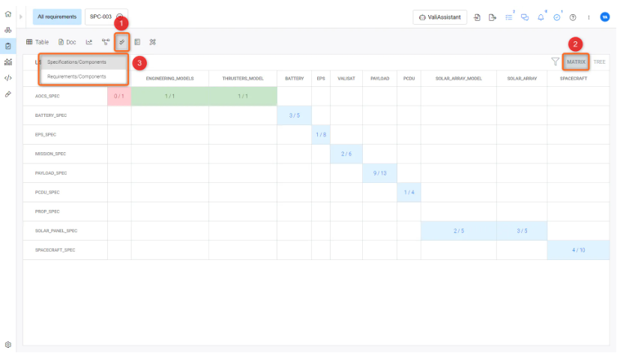Open the tasks list icon in header
This screenshot has width=620, height=356.
[x=509, y=17]
